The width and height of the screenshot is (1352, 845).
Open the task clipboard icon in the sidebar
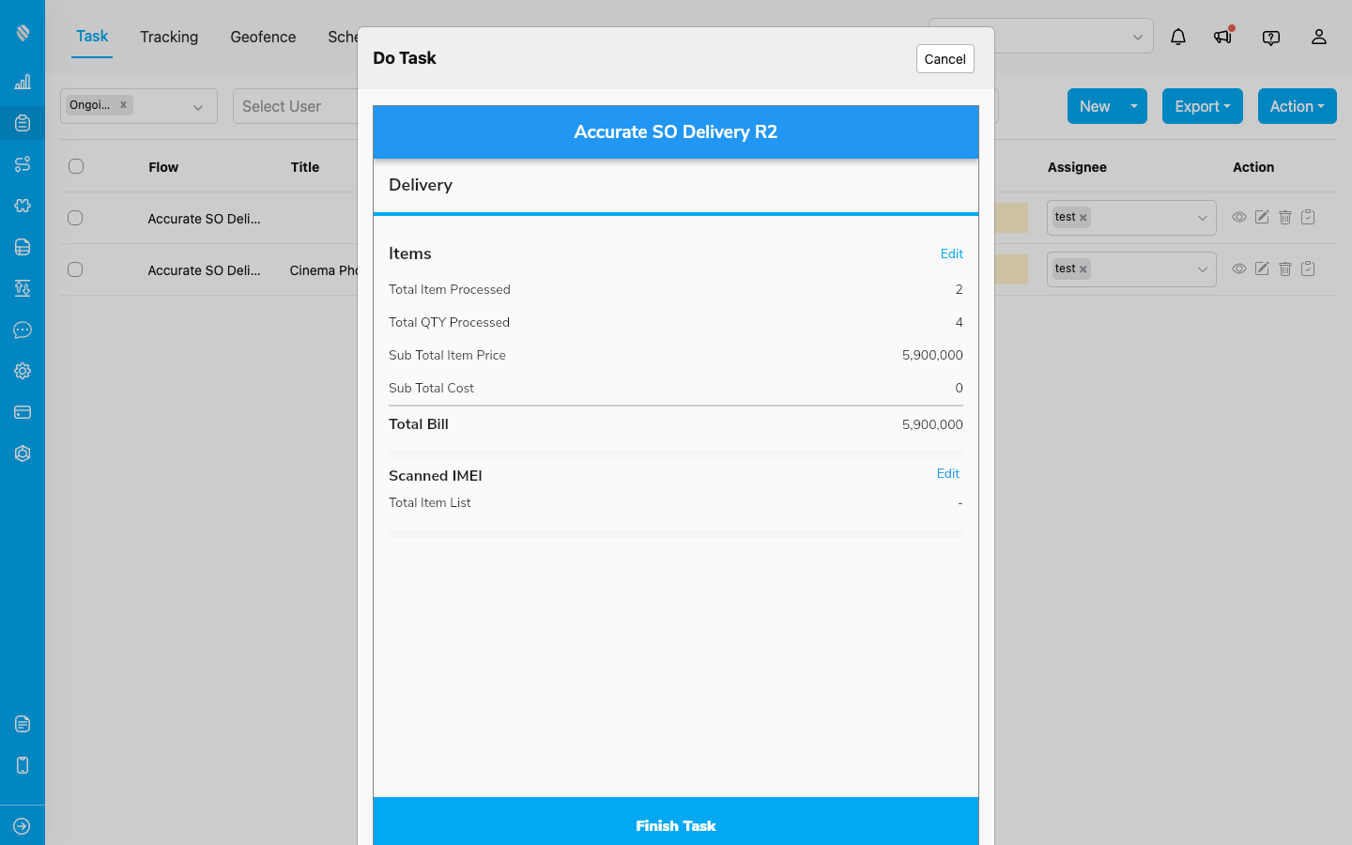pos(23,123)
